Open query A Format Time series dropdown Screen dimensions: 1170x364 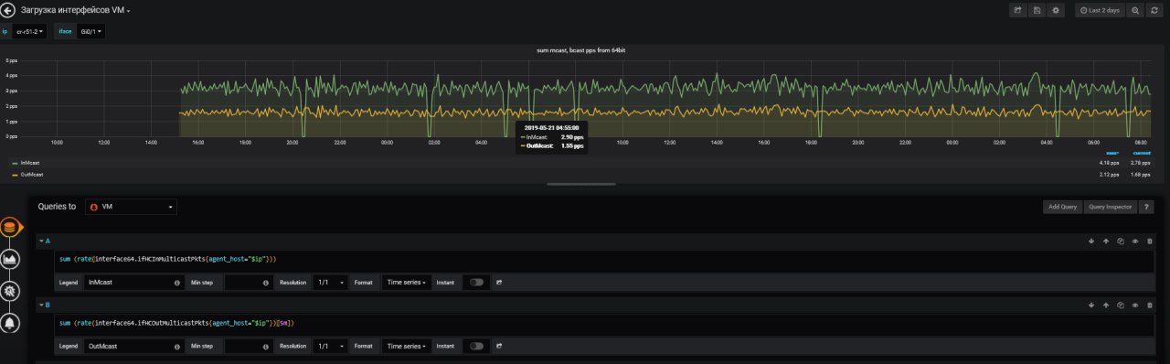pyautogui.click(x=406, y=283)
